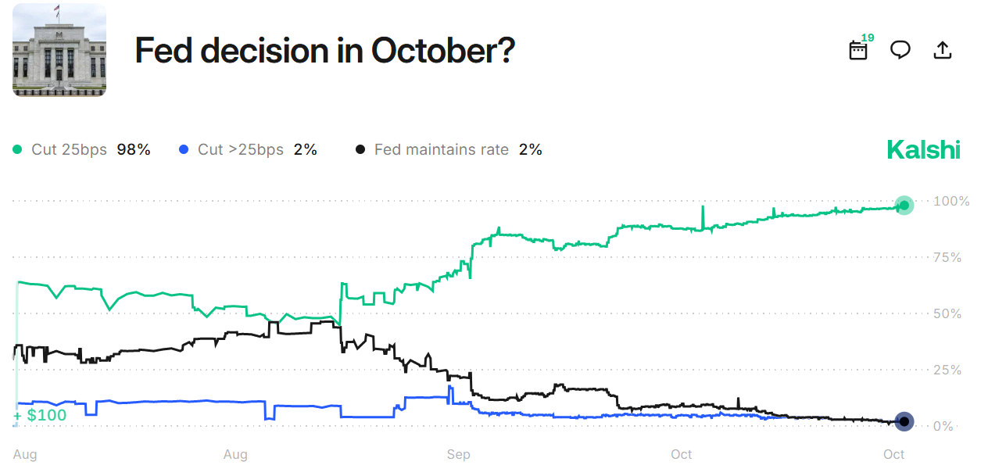Toggle visibility of the Cut >25bps series
988x476 pixels.
[238, 149]
